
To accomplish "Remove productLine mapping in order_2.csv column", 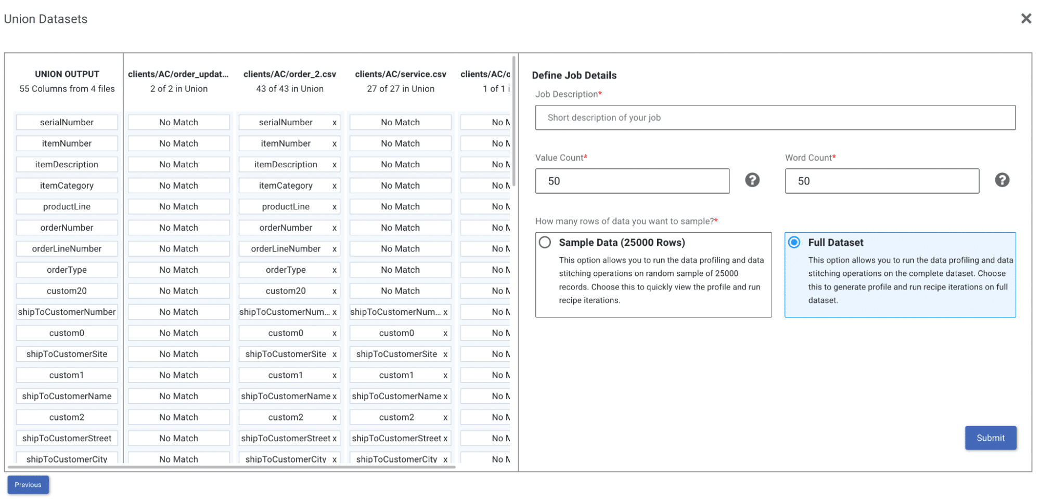I will tap(334, 207).
